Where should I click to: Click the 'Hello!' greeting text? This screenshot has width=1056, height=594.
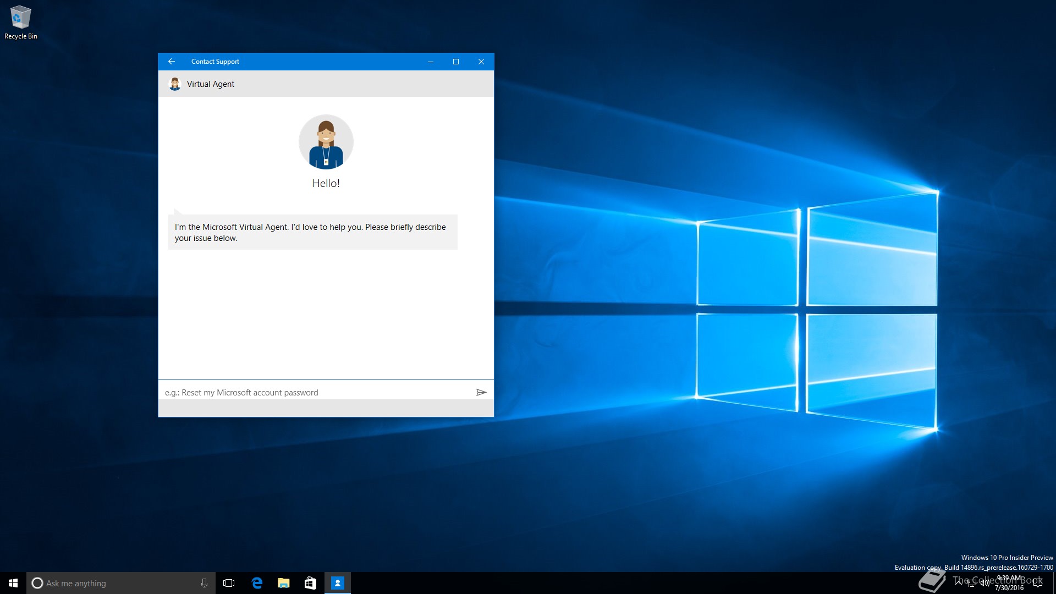pyautogui.click(x=326, y=183)
